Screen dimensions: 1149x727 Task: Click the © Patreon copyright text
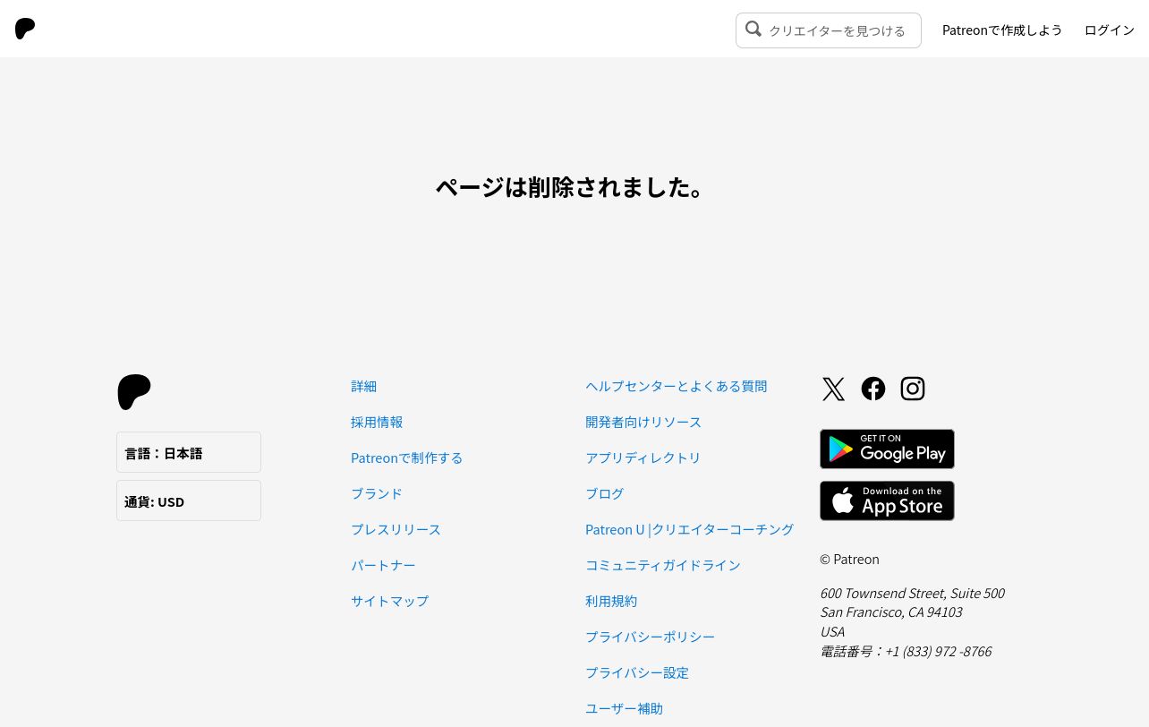pyautogui.click(x=849, y=559)
